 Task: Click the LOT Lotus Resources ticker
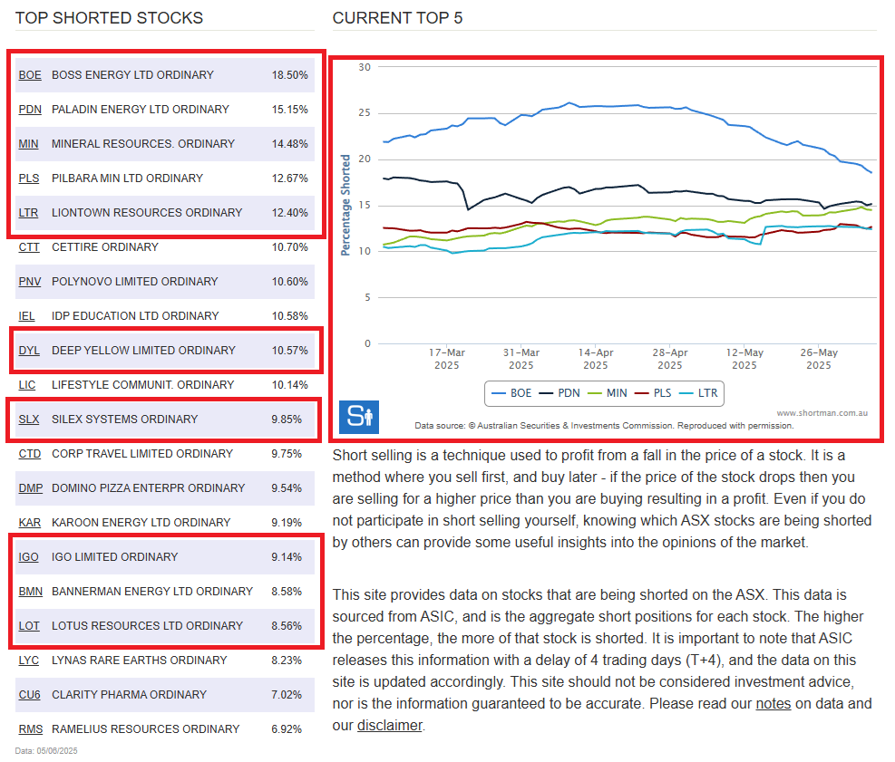pos(29,626)
